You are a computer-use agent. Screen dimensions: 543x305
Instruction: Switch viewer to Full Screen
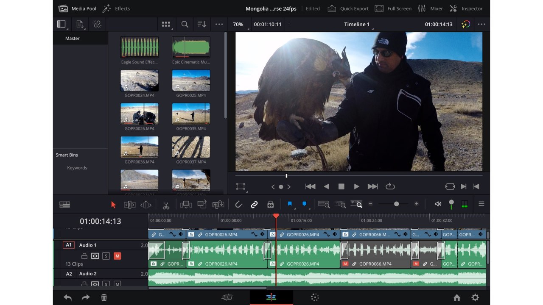point(393,8)
